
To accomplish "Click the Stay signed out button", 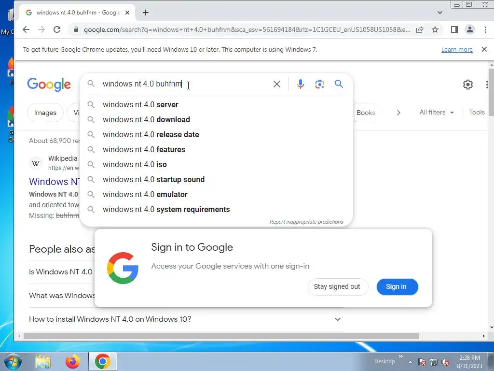I will 338,287.
